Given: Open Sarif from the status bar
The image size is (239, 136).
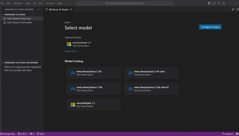Looking at the screenshot, I should (x=40, y=134).
